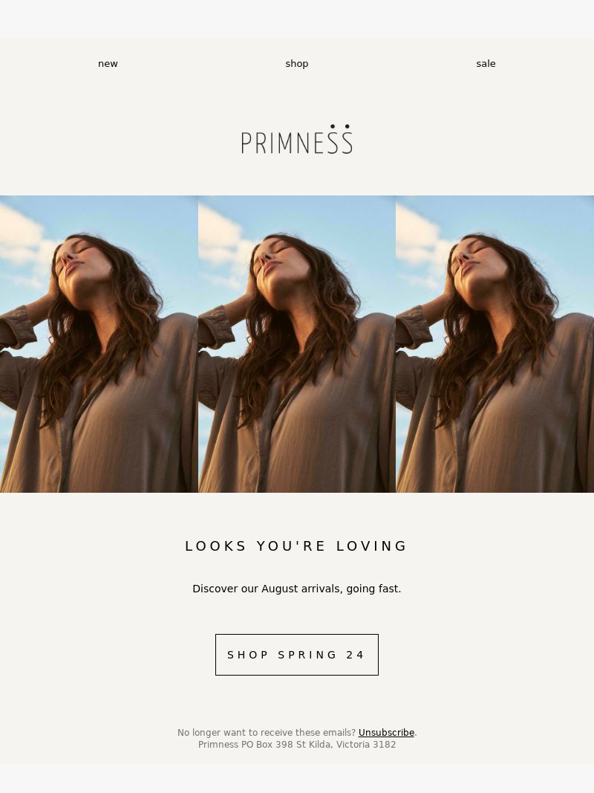Screen dimensions: 594x793
Task: Click the Primness logo
Action: point(297,139)
